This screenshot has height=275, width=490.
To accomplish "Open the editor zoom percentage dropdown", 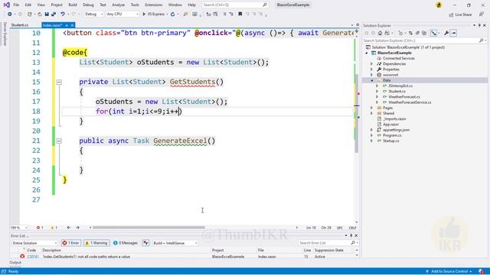I will 18,228.
